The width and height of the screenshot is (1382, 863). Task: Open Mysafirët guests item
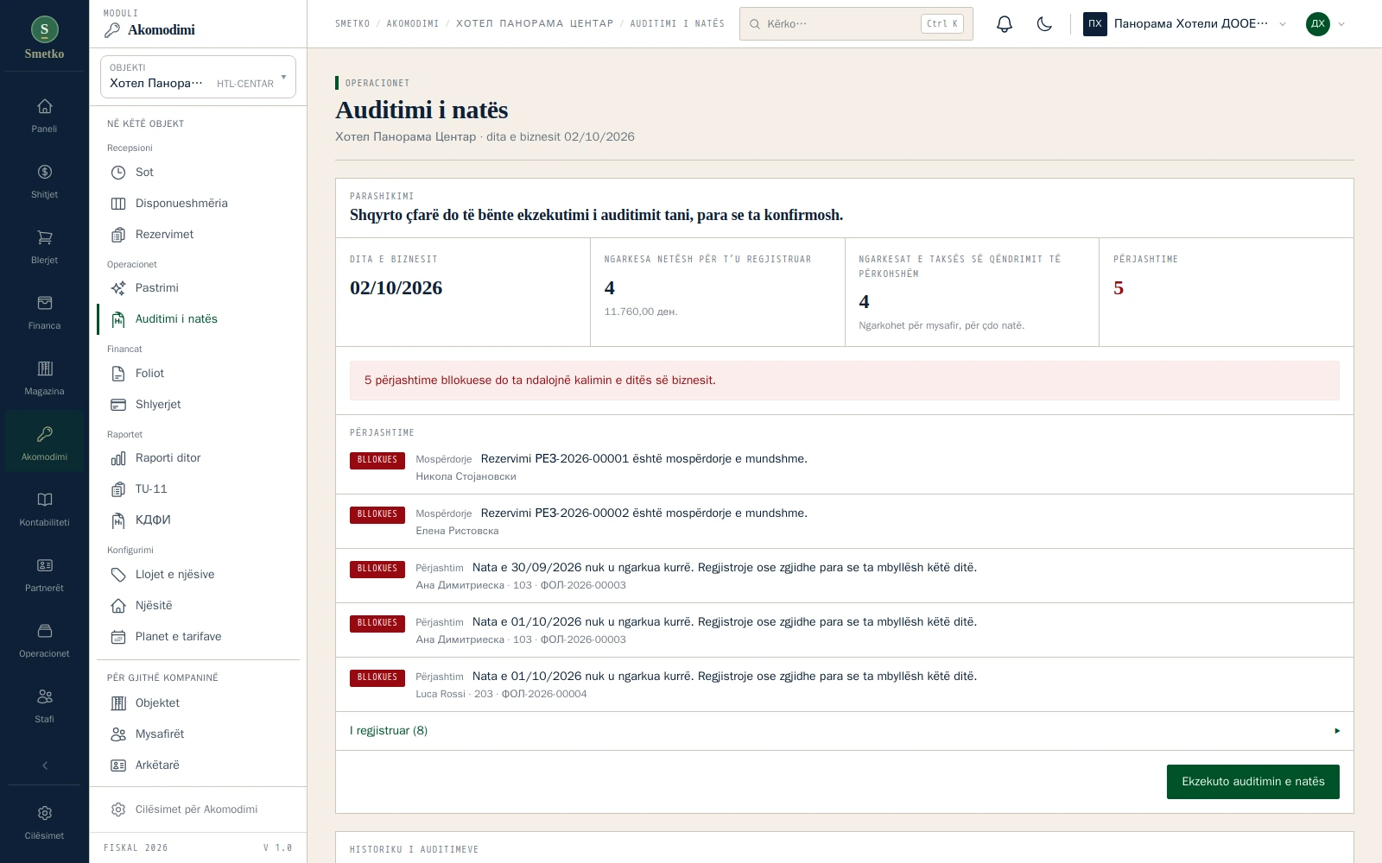pos(198,734)
